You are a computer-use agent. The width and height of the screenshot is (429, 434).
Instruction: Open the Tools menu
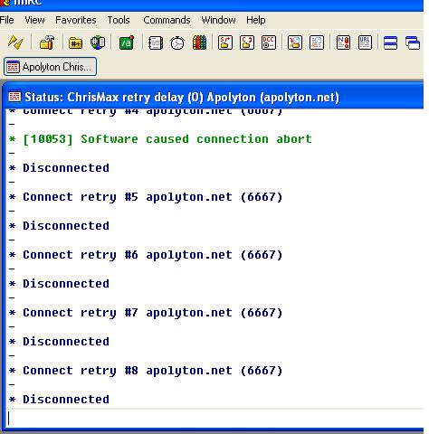[119, 20]
